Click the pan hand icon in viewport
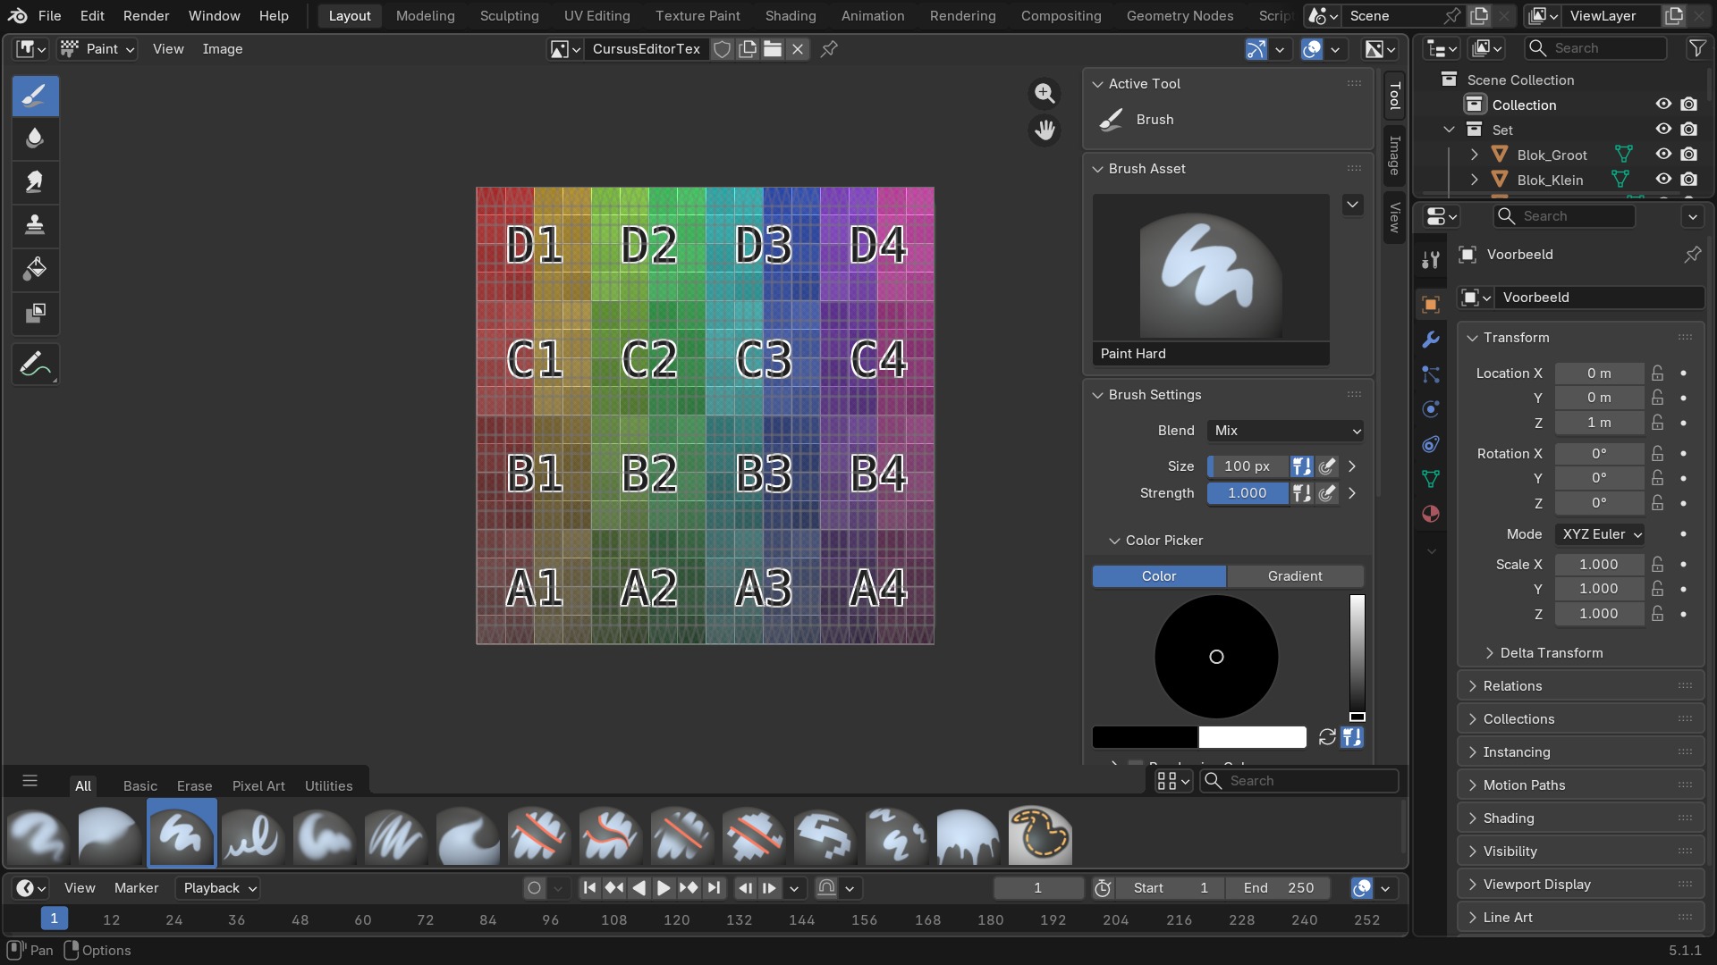 click(1044, 130)
